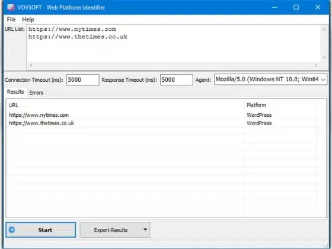Click the URL list scroll left arrow

pyautogui.click(x=31, y=65)
